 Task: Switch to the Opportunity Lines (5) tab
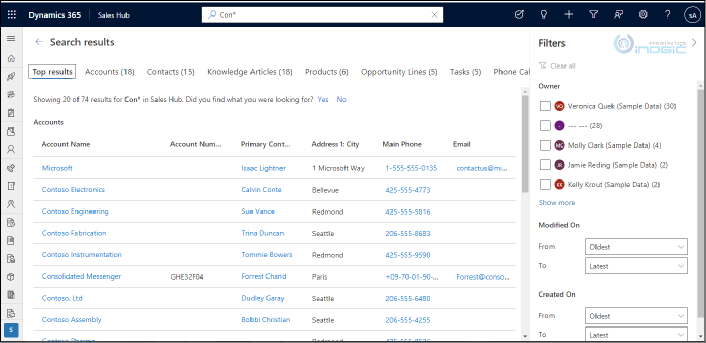click(x=399, y=72)
